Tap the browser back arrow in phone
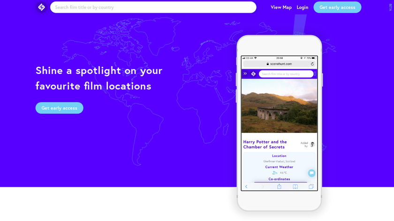 246,186
